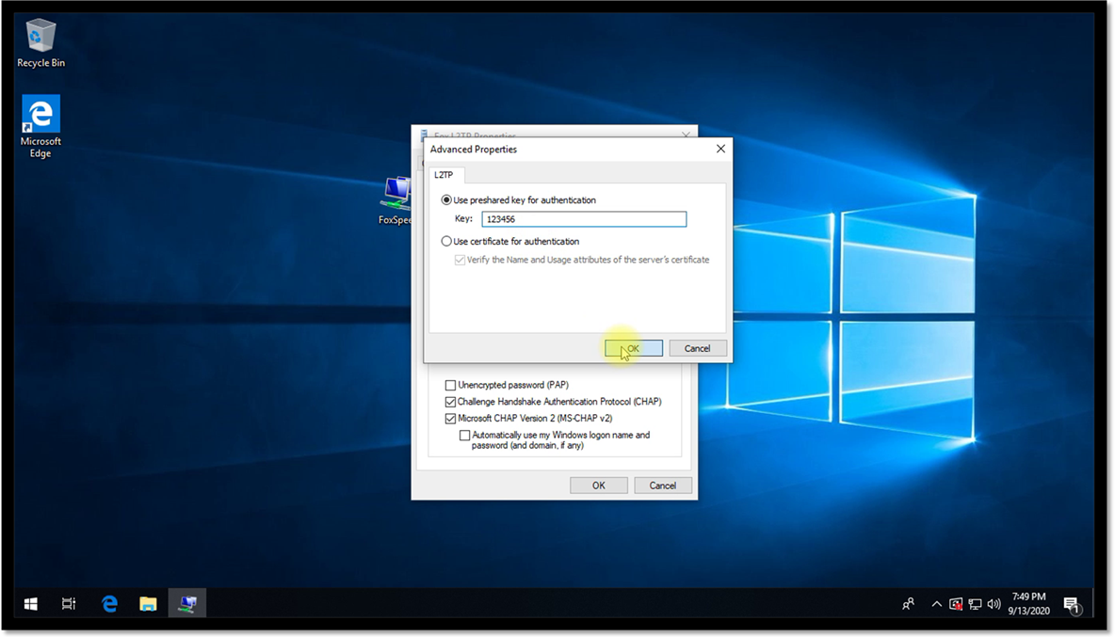The image size is (1115, 637).
Task: Toggle Microsoft CHAP Version 2 checkbox
Action: coord(451,419)
